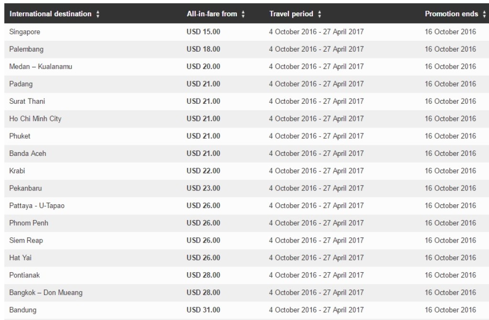Click the Siem Reap destination cell
Screen dimensions: 489x320
(x=26, y=240)
